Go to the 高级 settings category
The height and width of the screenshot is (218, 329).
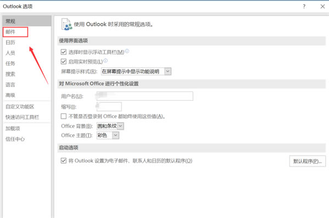(x=10, y=95)
